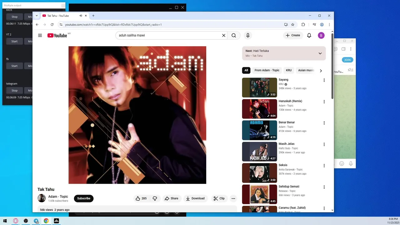
Task: Create a clip with the Clip button
Action: (x=219, y=198)
